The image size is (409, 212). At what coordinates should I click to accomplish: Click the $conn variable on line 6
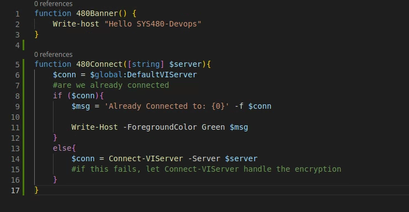point(65,75)
